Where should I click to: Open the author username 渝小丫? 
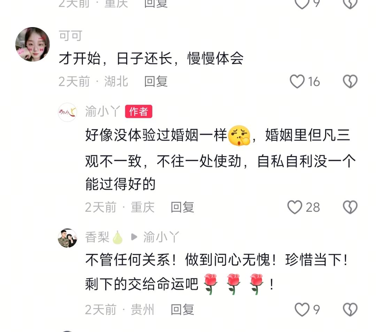[103, 111]
